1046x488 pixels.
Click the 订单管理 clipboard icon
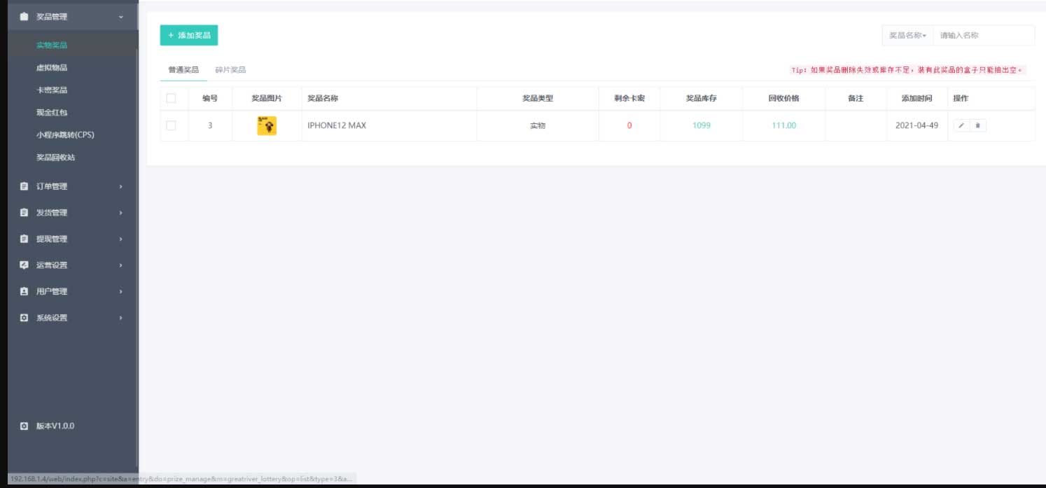pos(25,186)
